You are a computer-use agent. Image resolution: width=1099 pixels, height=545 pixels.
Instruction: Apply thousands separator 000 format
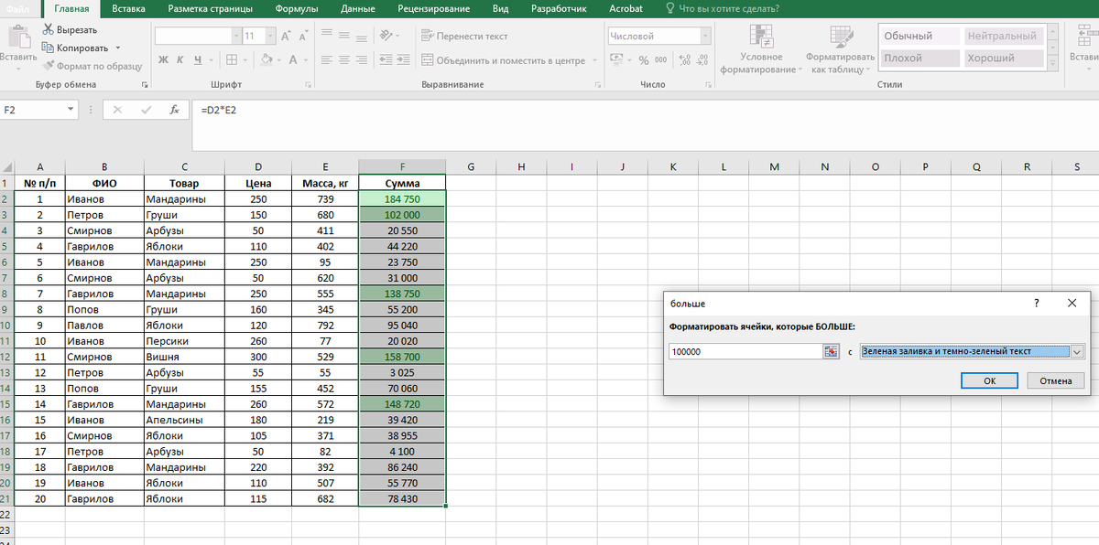[x=661, y=60]
